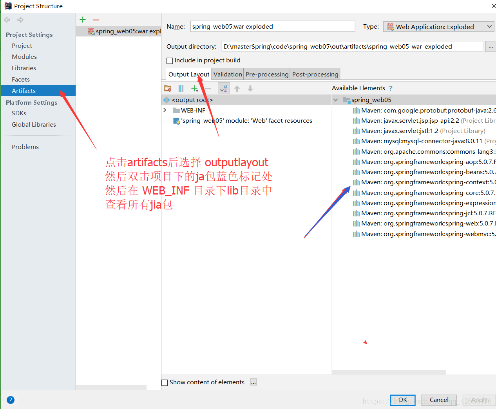The height and width of the screenshot is (409, 496).
Task: Open Global Libraries settings
Action: [34, 125]
